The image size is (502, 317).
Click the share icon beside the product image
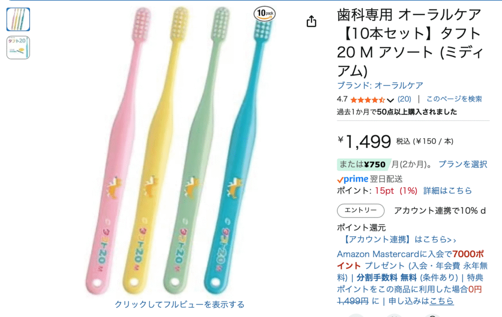(x=311, y=22)
